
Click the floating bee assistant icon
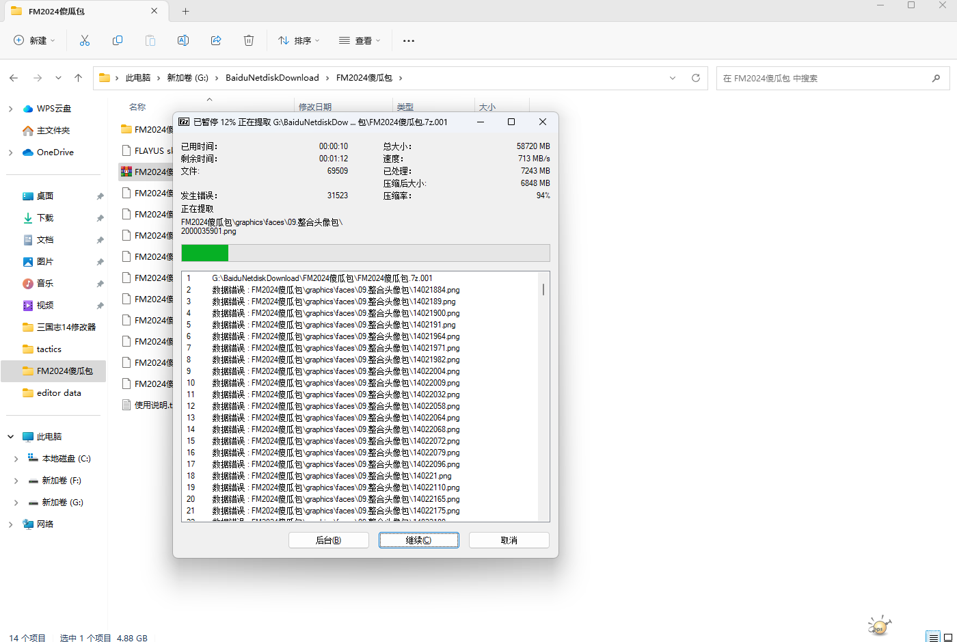point(880,625)
